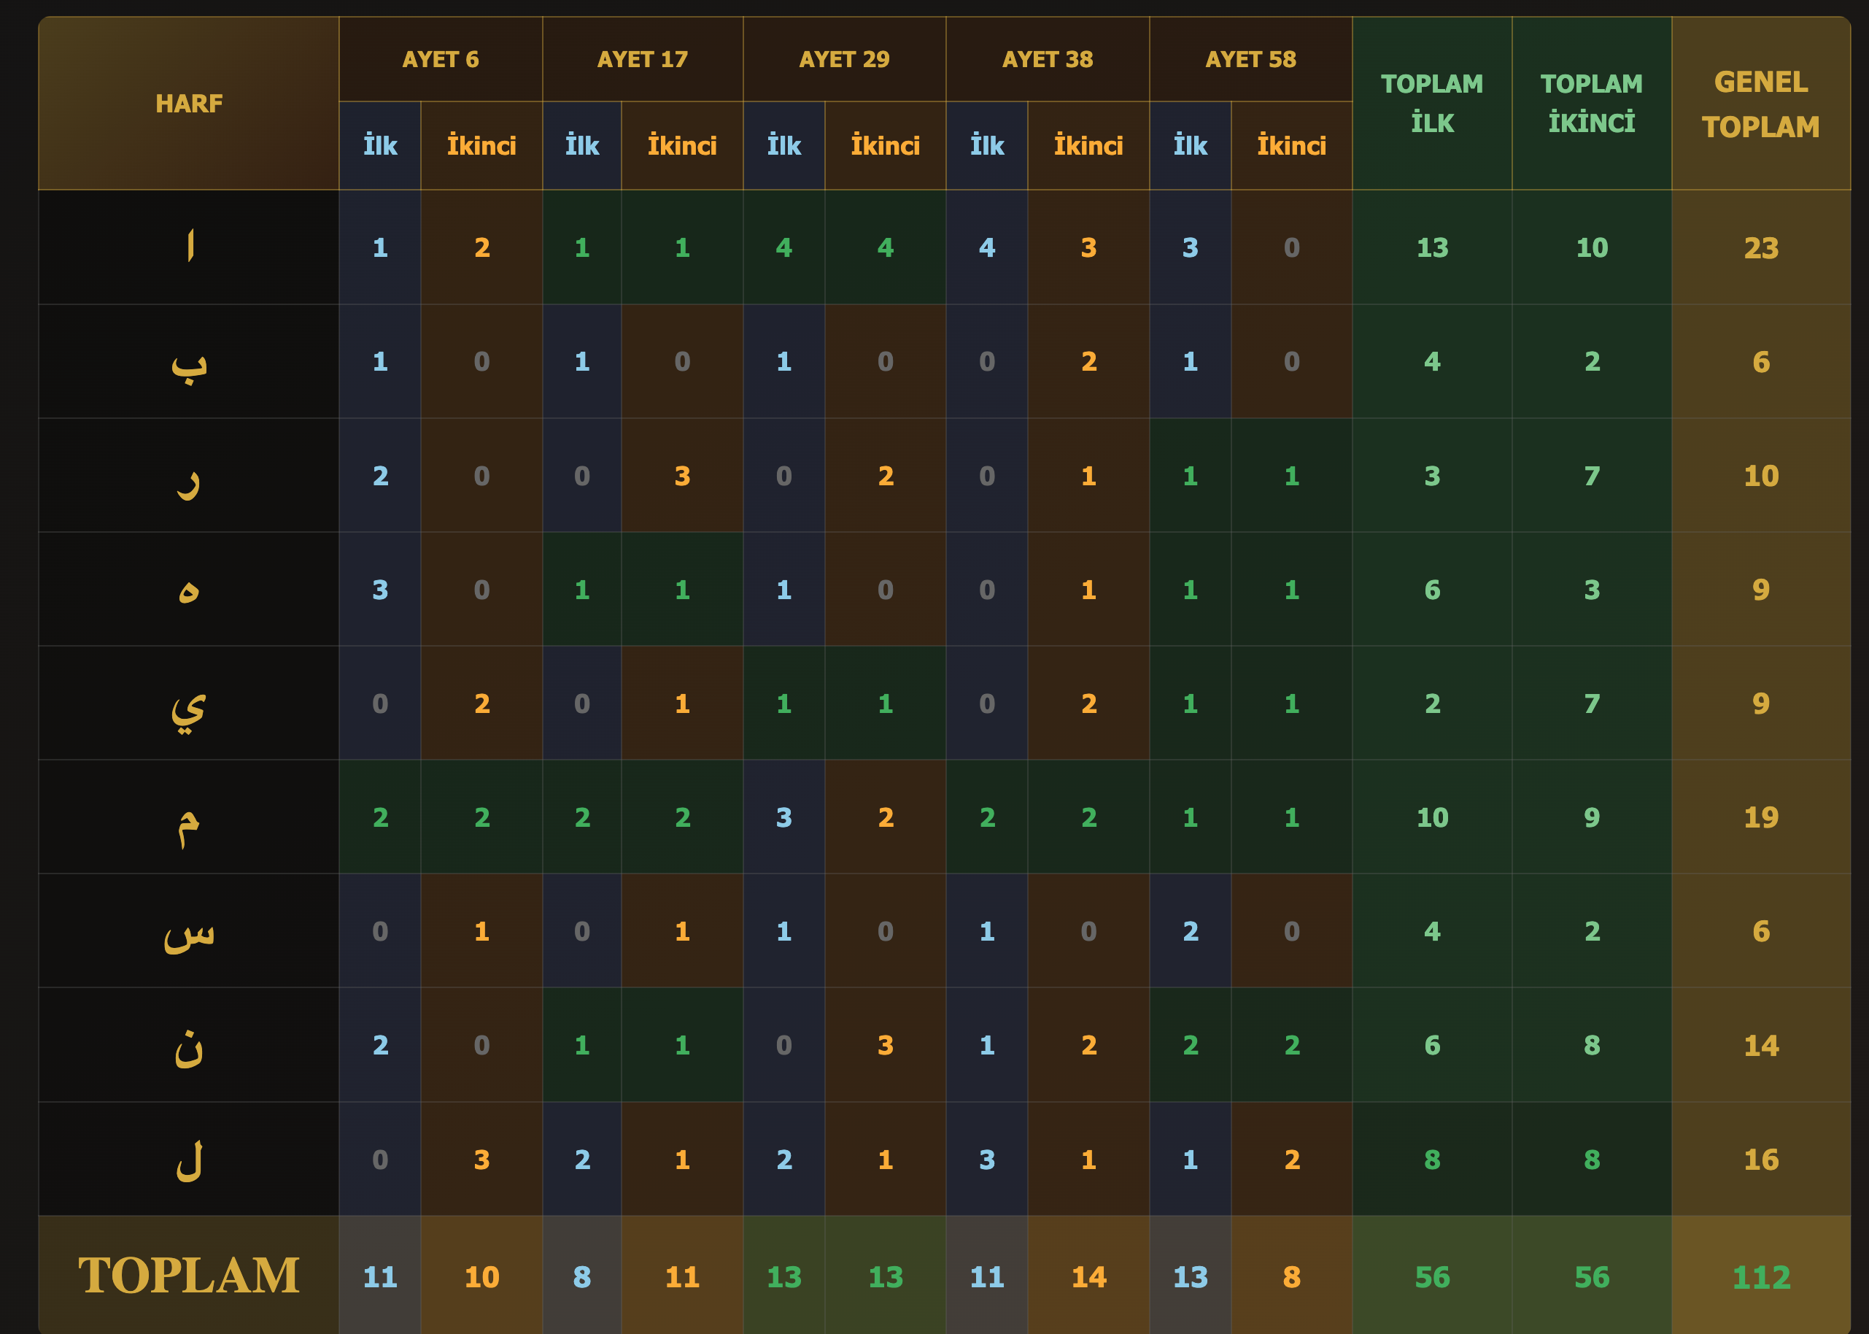This screenshot has height=1334, width=1869.
Task: Click the Arabic letter lam row label
Action: pos(188,1159)
